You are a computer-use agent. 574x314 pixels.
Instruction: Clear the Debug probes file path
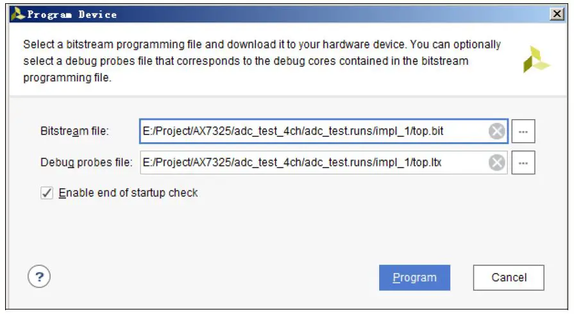(497, 163)
